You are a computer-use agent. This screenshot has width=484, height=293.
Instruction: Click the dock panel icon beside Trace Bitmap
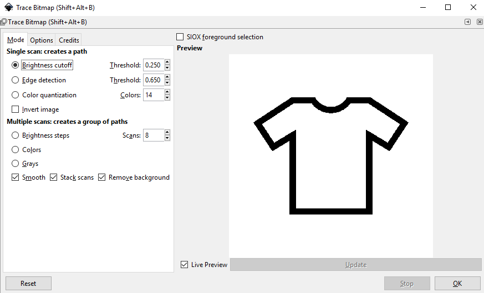point(4,22)
